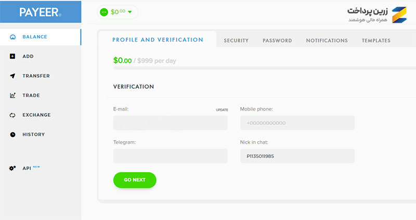Click the Balance chart icon in sidebar

(x=12, y=37)
